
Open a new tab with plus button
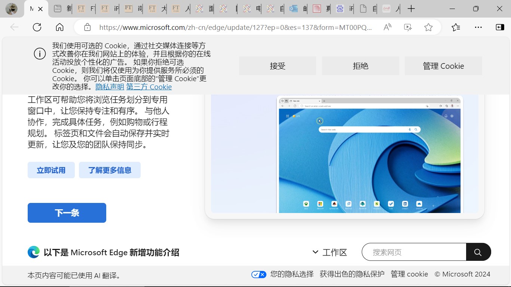411,9
